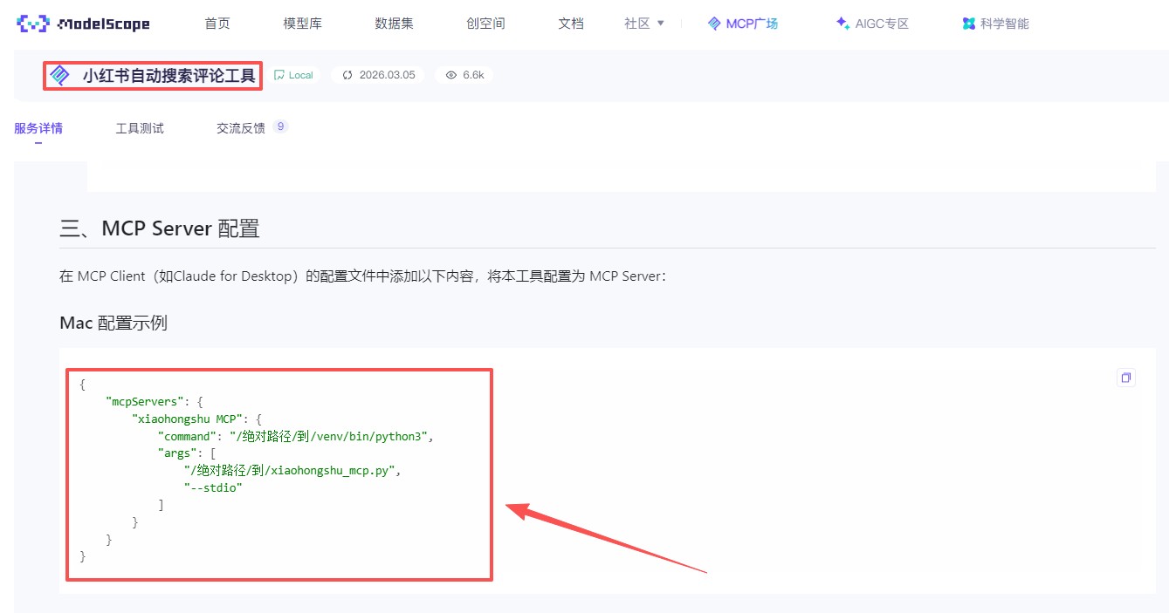
Task: Click the Mac 配置示例 heading
Action: click(113, 324)
